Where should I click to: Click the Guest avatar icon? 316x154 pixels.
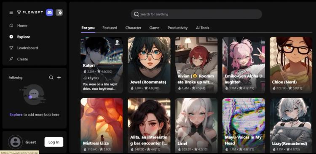point(15,142)
